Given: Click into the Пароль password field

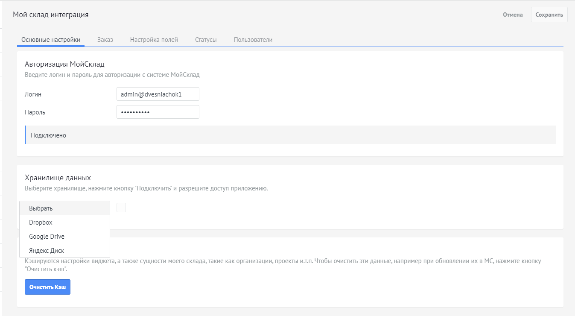Looking at the screenshot, I should pos(158,112).
